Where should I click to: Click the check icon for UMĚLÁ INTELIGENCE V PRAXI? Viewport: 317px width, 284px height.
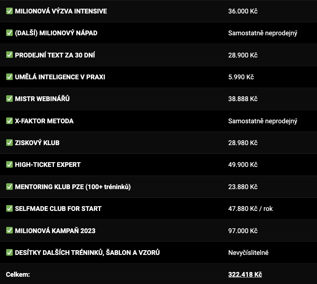(9, 77)
